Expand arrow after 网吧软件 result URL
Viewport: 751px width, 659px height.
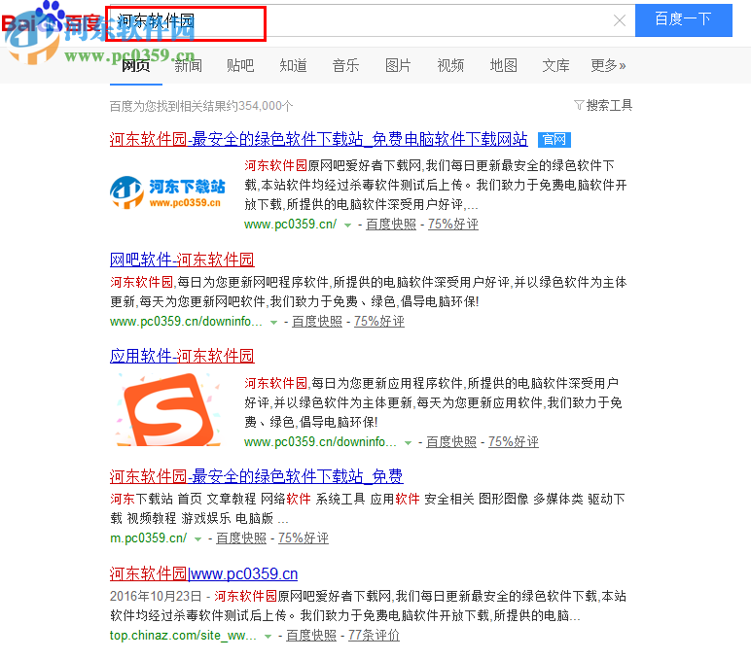coord(273,322)
